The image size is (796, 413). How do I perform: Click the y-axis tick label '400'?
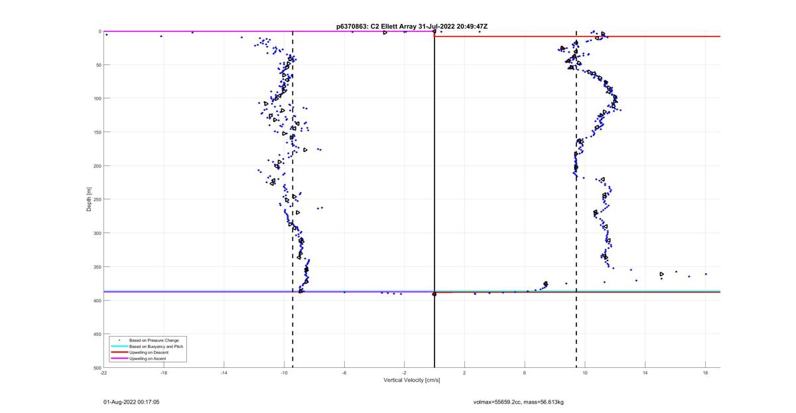pos(97,300)
